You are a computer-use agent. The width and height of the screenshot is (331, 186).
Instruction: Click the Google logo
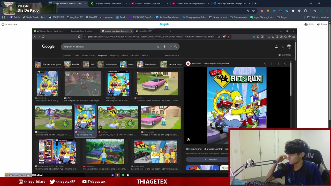[x=48, y=47]
